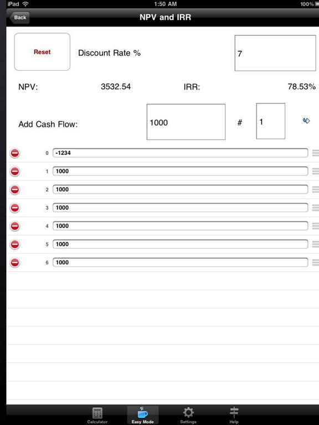Tap reorder handle for row 2
This screenshot has height=425, width=319.
click(x=316, y=189)
